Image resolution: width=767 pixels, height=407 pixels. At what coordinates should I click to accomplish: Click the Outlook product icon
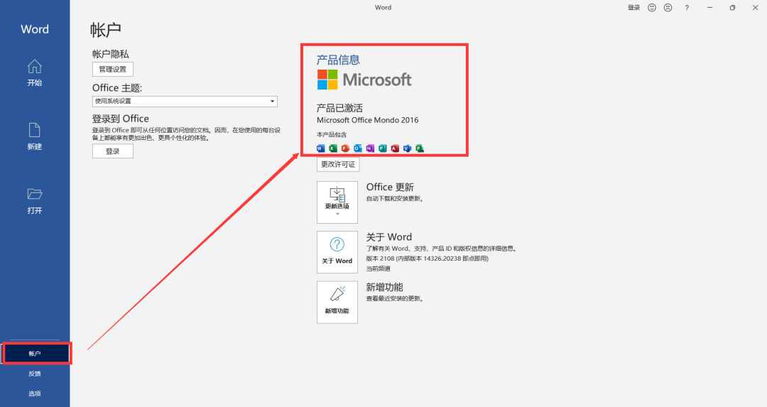tap(357, 148)
